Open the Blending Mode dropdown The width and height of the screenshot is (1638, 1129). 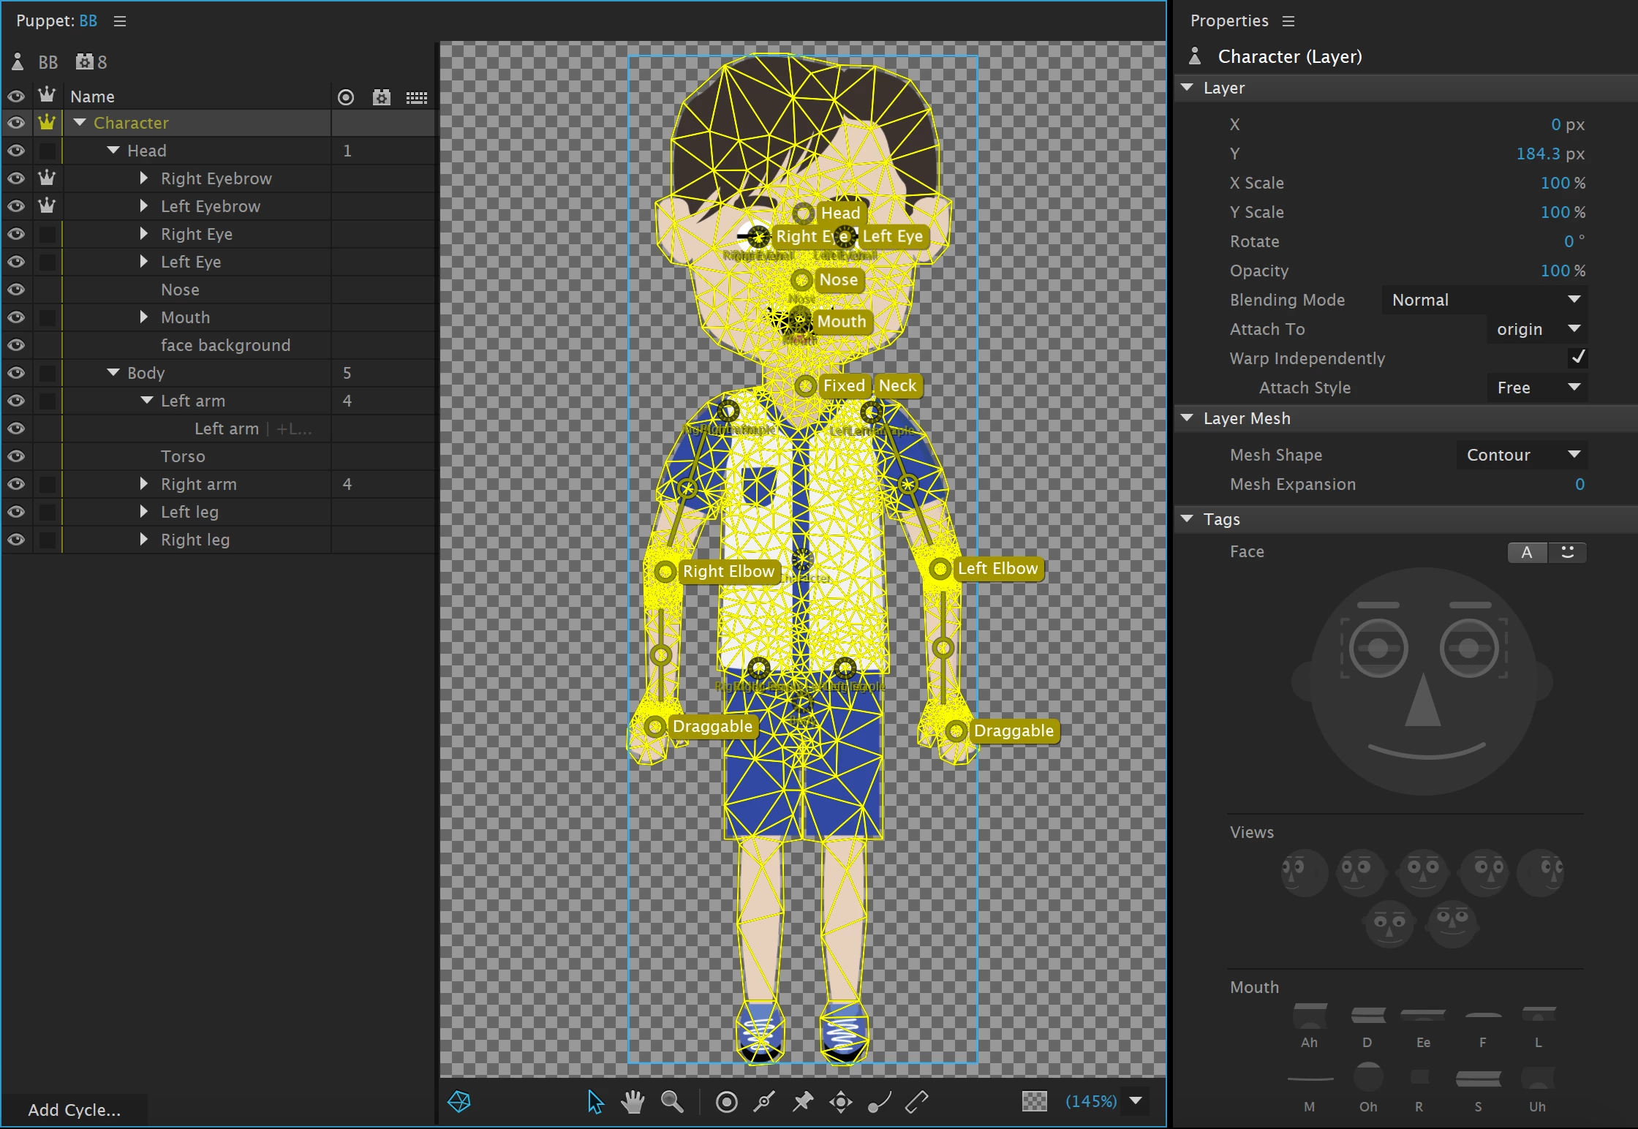[x=1484, y=300]
